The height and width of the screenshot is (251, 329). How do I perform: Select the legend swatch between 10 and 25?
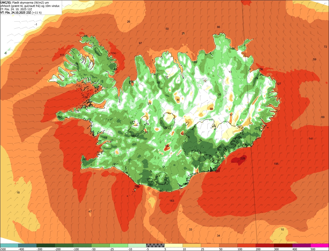click(191, 245)
